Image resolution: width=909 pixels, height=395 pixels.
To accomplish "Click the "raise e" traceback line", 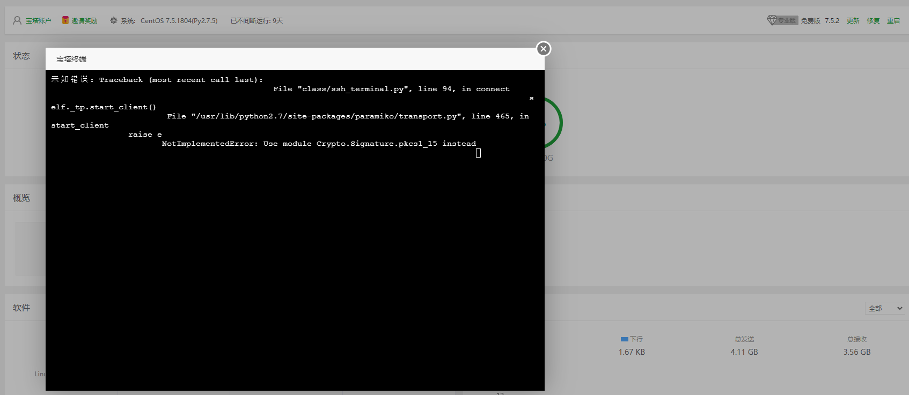I will 145,135.
